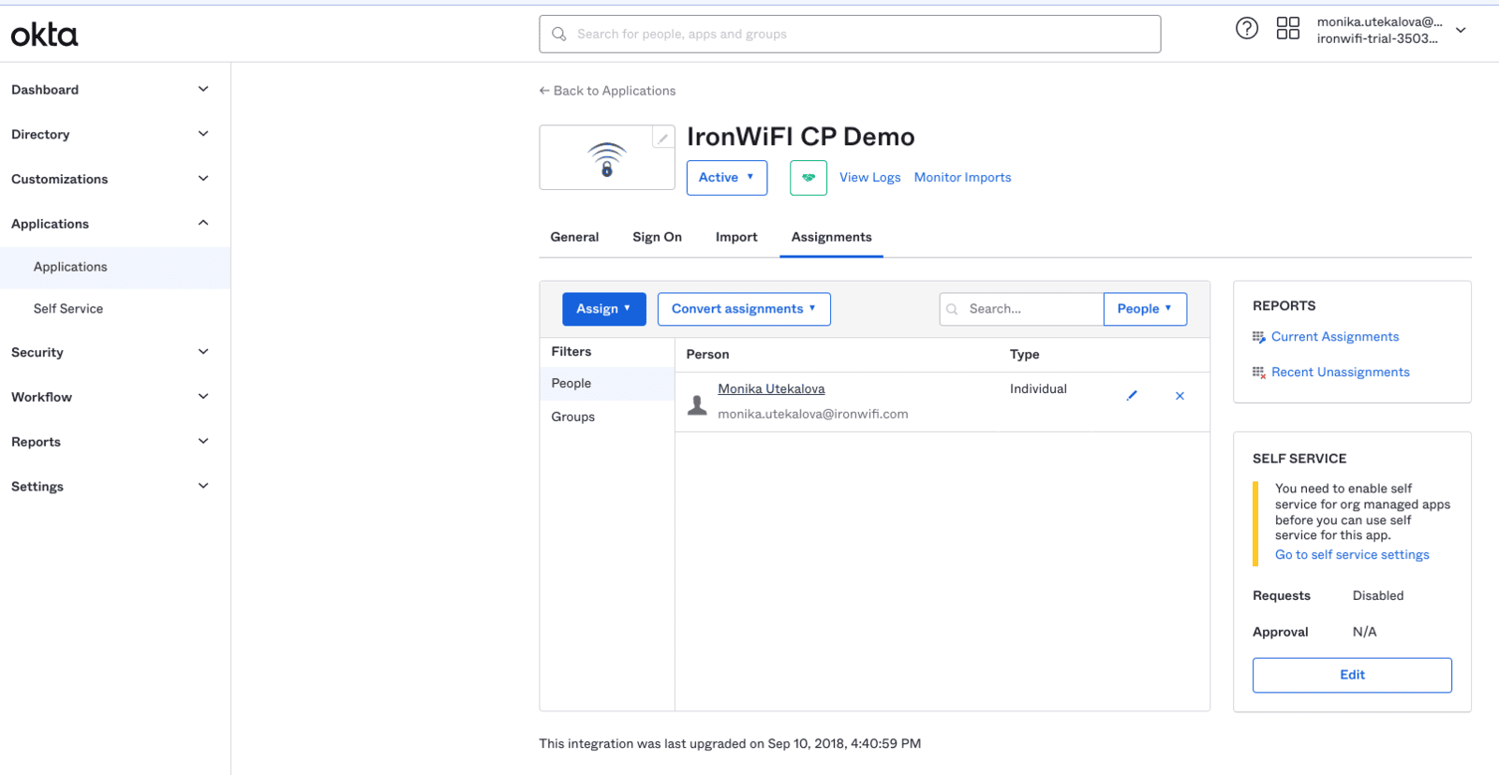Screen dimensions: 1499x775
Task: Open the People search filter dropdown
Action: point(1145,309)
